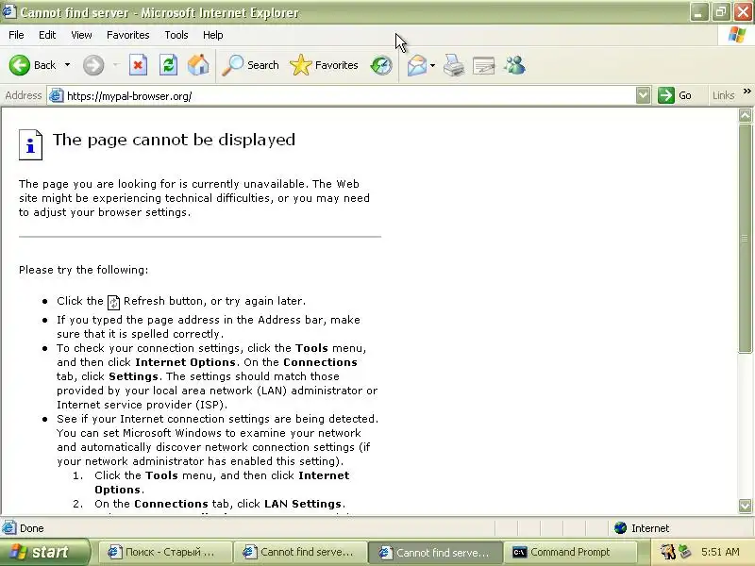Open the Back history dropdown arrow
Image resolution: width=755 pixels, height=566 pixels.
[67, 65]
